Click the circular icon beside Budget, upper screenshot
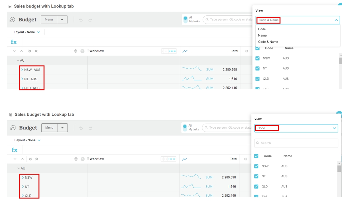This screenshot has width=342, height=202. click(12, 20)
